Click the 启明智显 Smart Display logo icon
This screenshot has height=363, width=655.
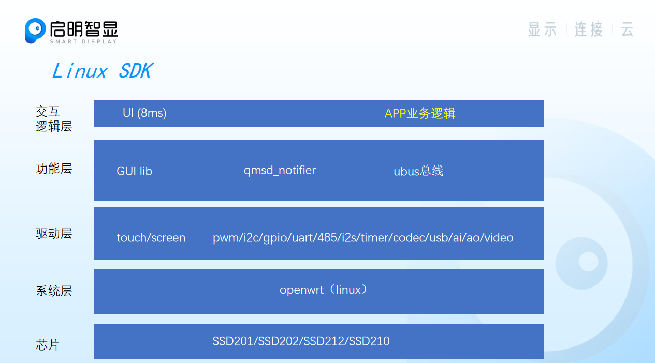(35, 31)
